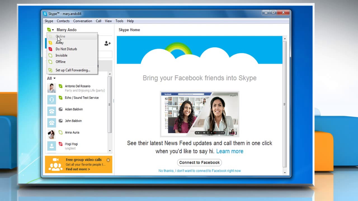Open the Call menu

click(98, 21)
